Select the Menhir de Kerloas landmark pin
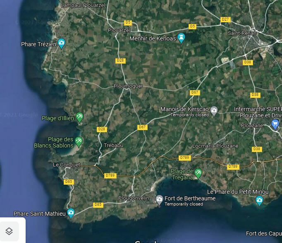Screen dimensions: 282x243 [x=181, y=38]
